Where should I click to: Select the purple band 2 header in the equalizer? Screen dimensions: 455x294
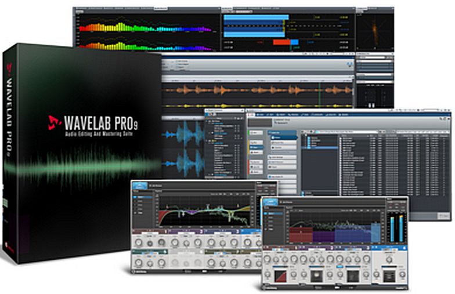coord(186,231)
